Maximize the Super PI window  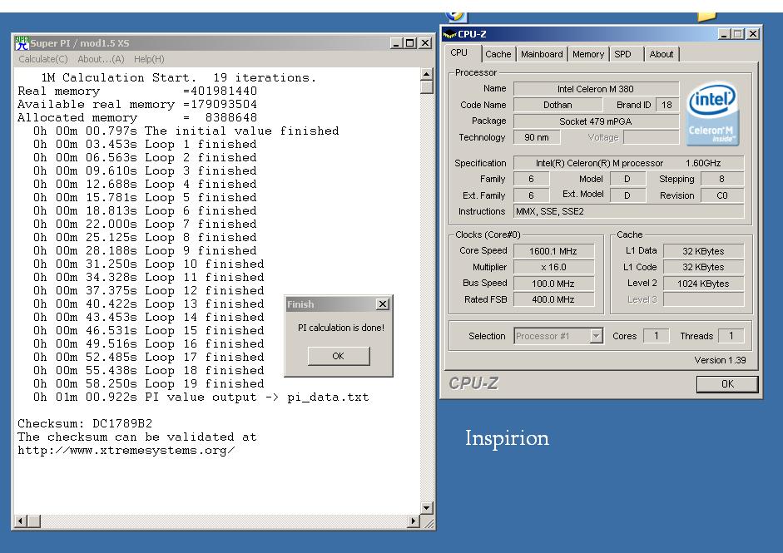point(410,43)
